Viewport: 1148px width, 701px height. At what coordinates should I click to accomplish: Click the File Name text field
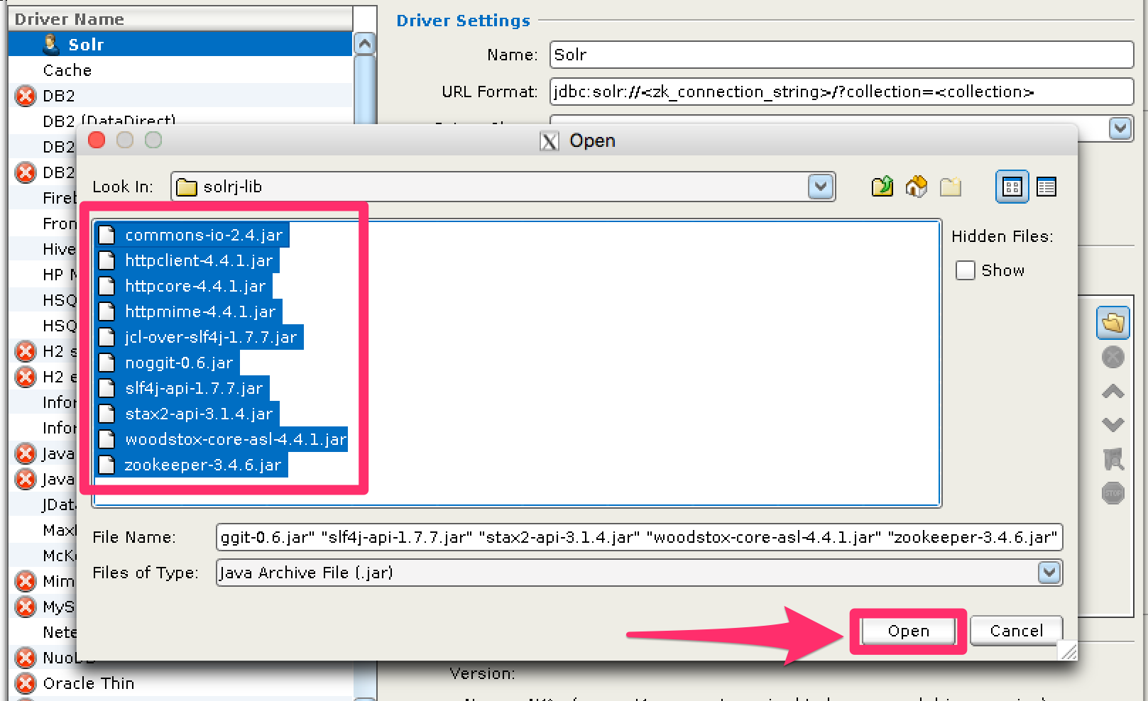(638, 537)
